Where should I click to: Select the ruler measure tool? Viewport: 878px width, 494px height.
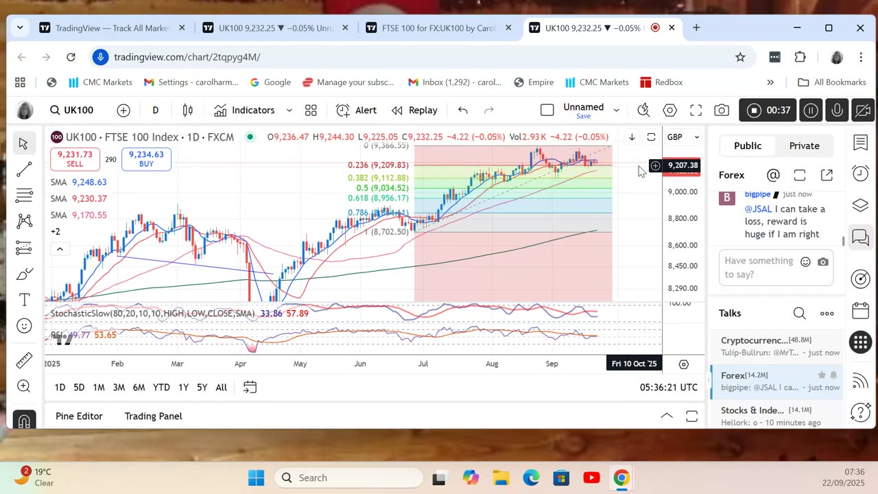pyautogui.click(x=24, y=360)
